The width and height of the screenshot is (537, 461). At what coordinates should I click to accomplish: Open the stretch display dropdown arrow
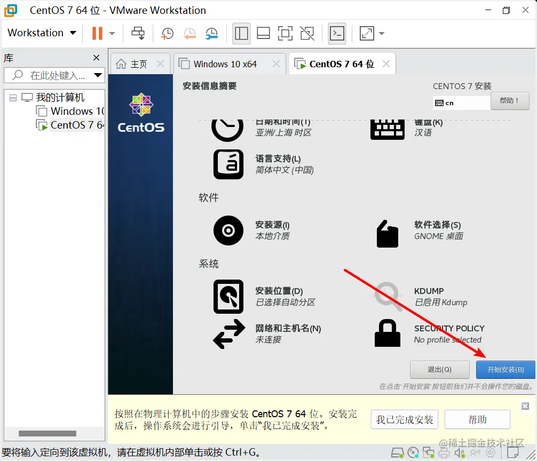382,34
